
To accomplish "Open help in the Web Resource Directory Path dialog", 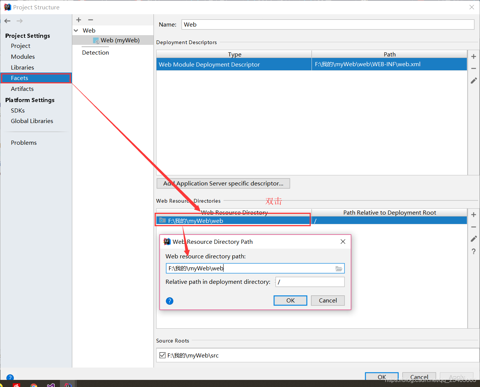I will pyautogui.click(x=170, y=301).
